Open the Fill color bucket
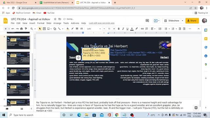Viewport: 210px width, 118px height. (x=68, y=29)
